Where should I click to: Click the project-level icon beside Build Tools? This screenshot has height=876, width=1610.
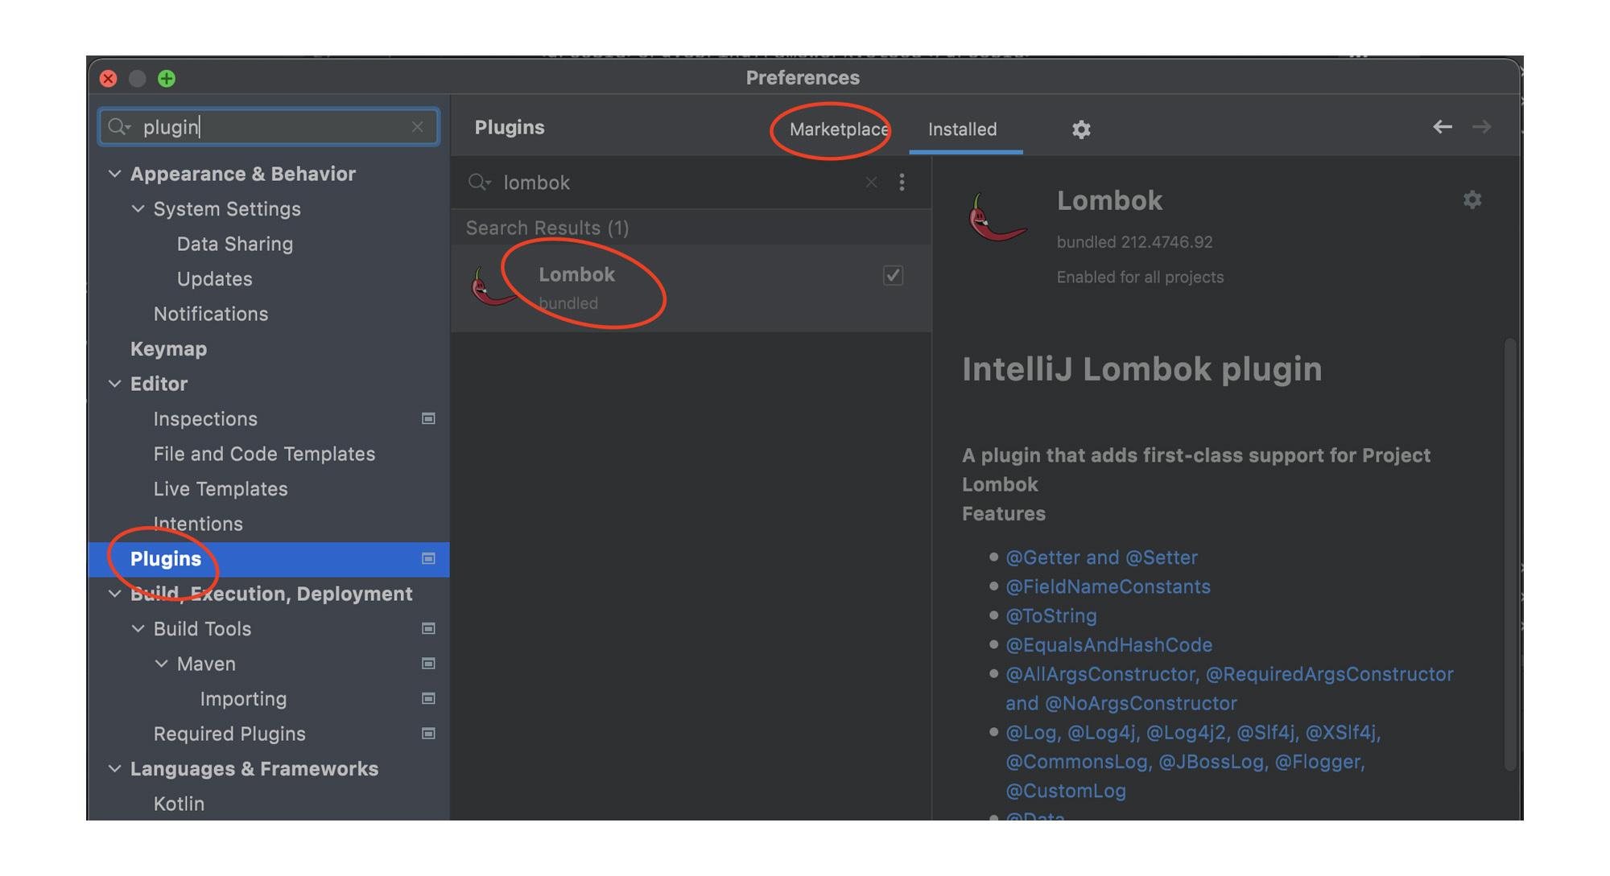point(428,628)
